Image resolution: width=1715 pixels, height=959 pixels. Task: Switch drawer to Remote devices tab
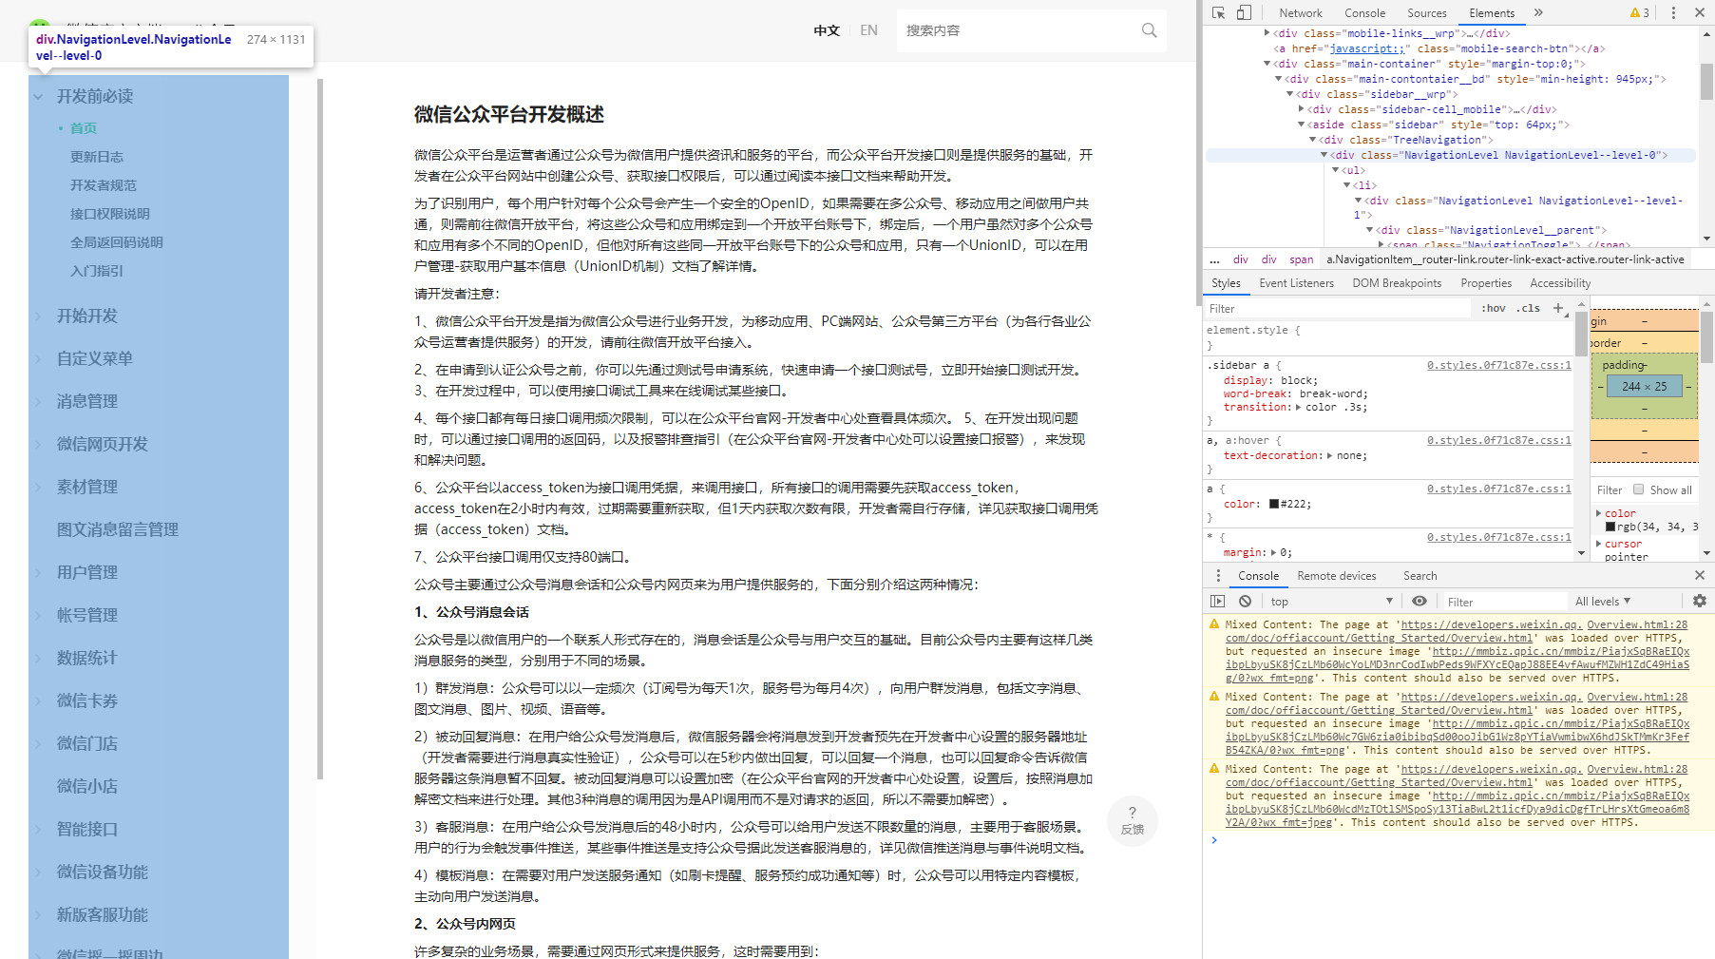click(x=1336, y=575)
